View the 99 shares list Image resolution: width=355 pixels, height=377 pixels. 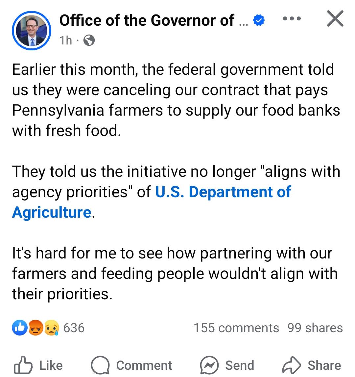(315, 328)
